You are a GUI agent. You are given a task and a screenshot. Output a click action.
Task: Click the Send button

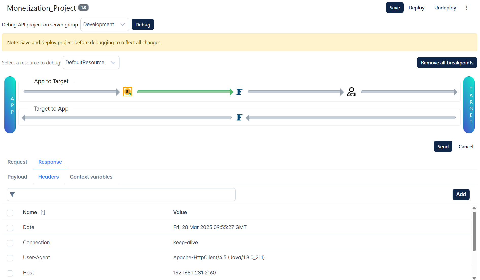443,147
